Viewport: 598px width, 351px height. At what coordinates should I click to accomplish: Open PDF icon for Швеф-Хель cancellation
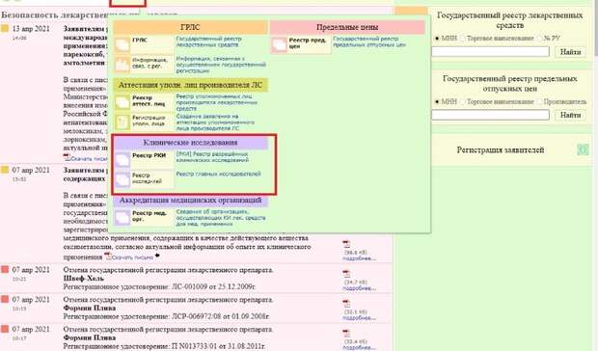346,274
